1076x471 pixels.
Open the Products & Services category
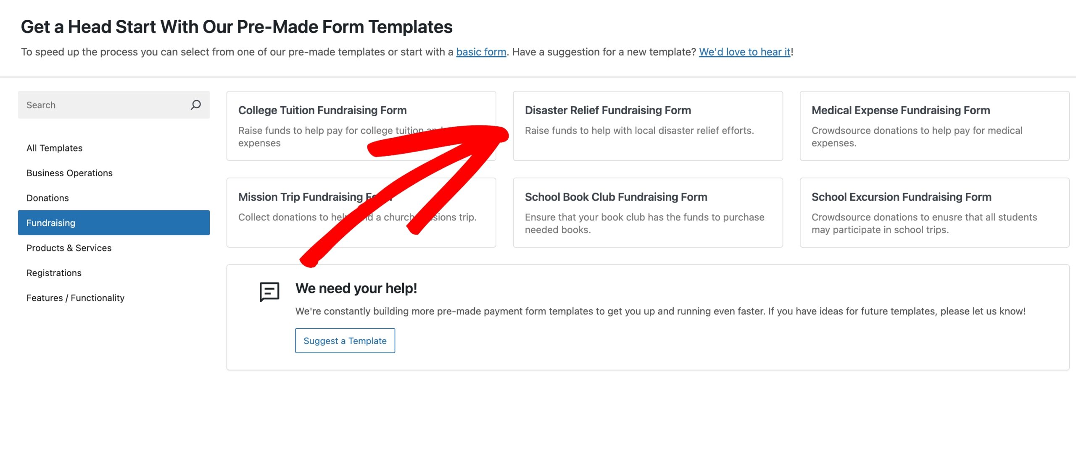[x=69, y=248]
